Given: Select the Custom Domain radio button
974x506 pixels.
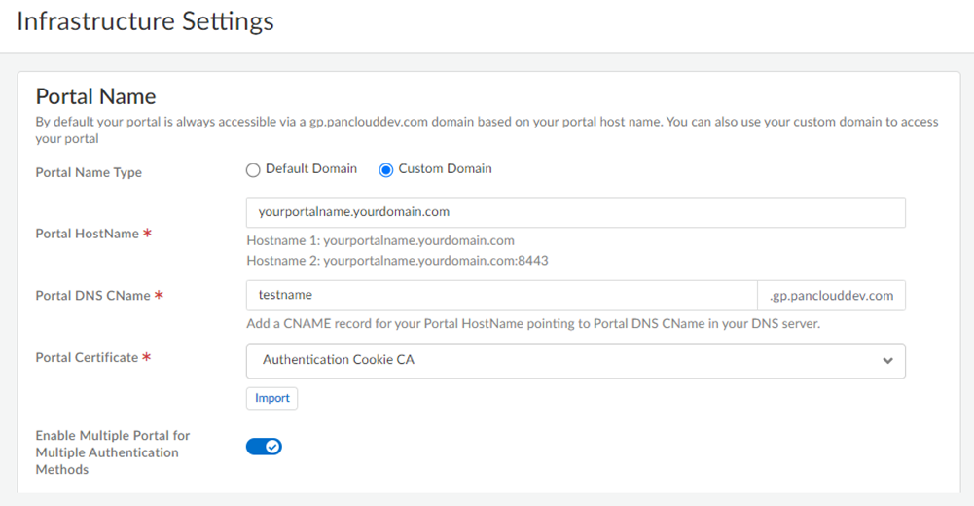Looking at the screenshot, I should tap(386, 170).
